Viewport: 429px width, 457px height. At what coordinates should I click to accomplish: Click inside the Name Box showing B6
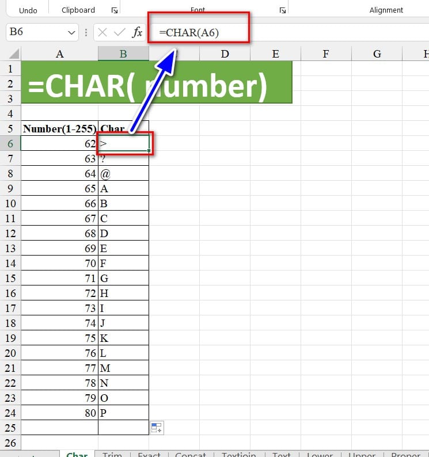35,32
